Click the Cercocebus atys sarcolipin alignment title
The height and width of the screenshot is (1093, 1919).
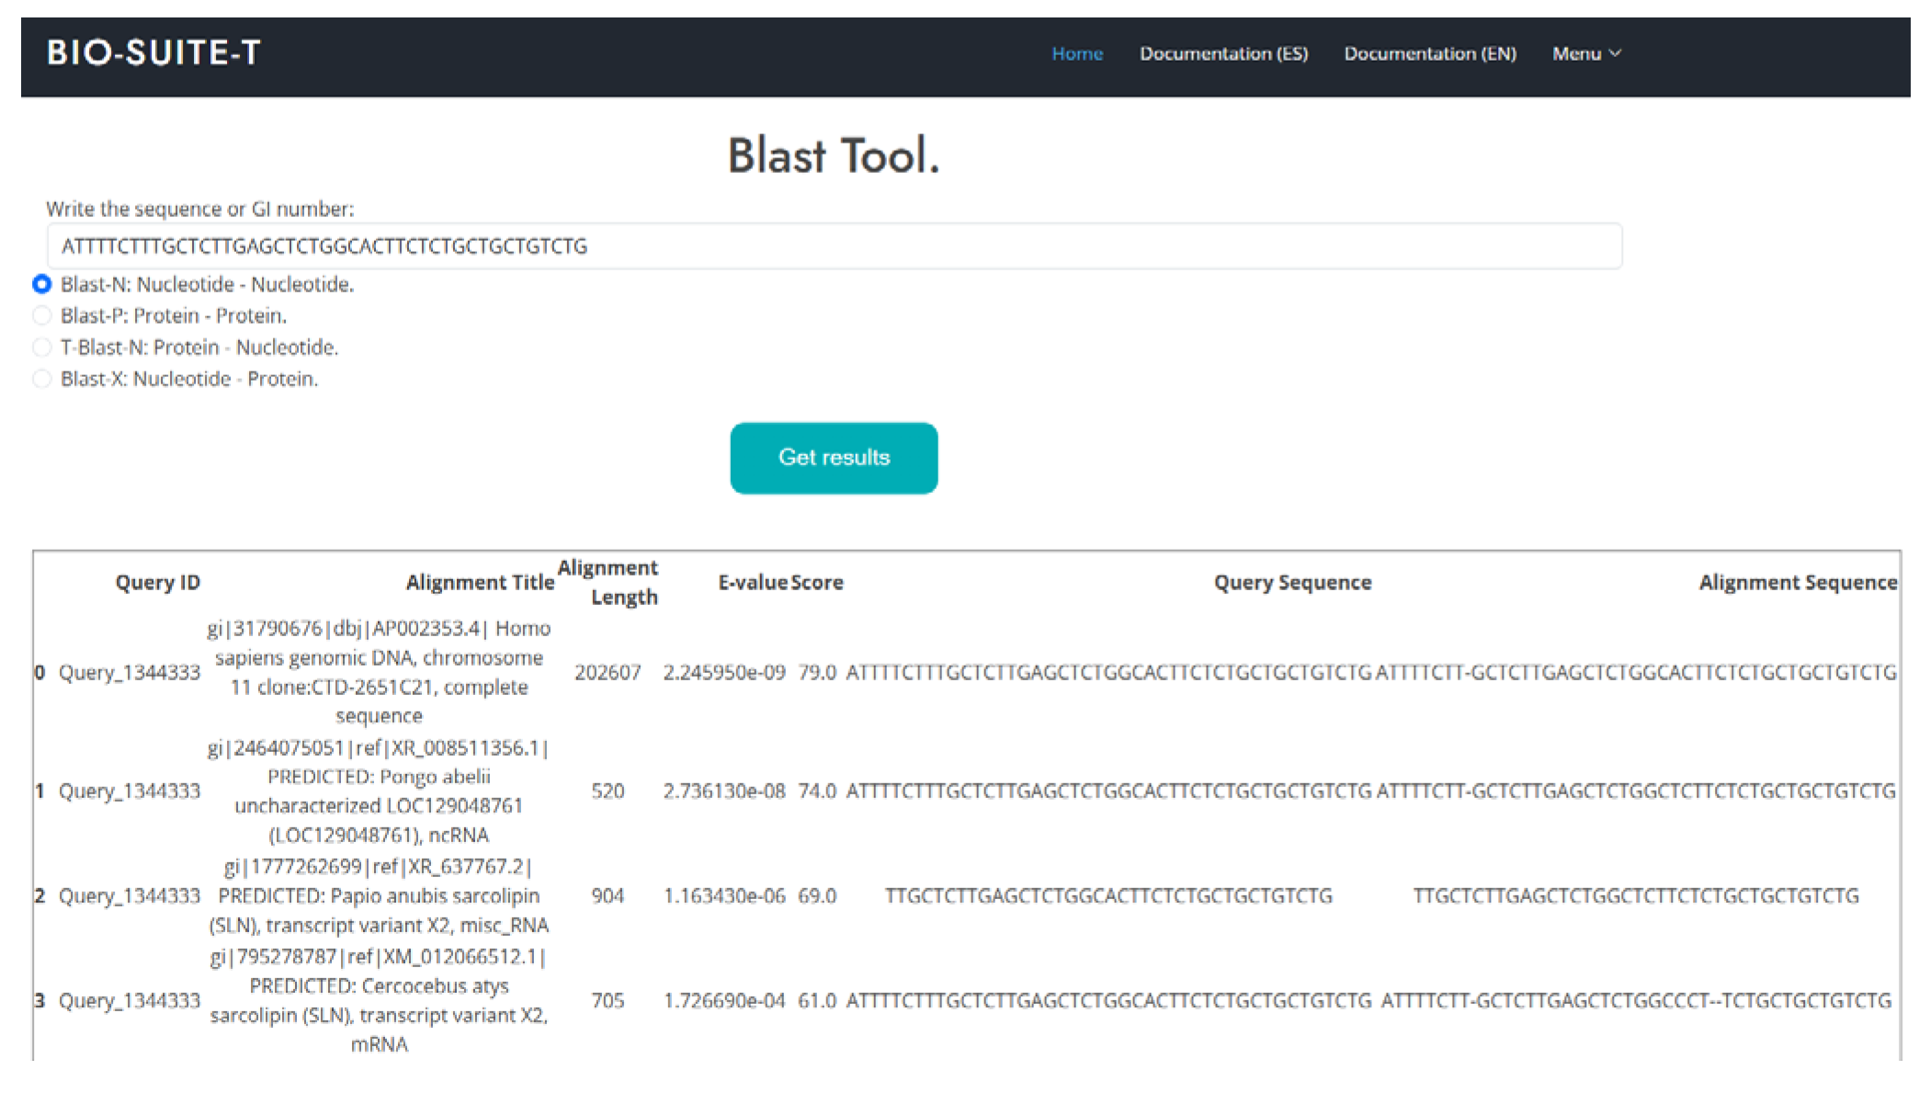pos(379,1000)
